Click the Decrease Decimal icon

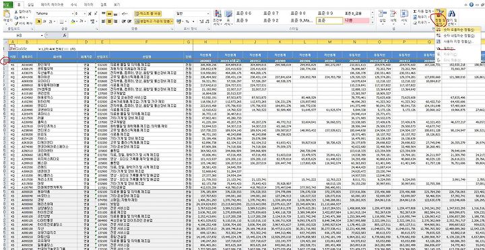(x=207, y=22)
